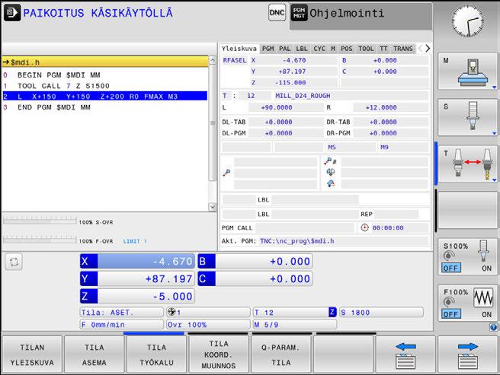Click the B axis position field
500x375 pixels.
click(x=255, y=262)
